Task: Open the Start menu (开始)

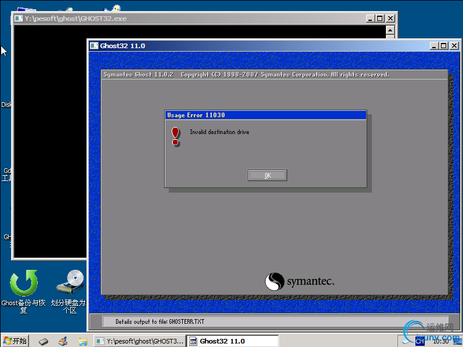Action: click(15, 341)
